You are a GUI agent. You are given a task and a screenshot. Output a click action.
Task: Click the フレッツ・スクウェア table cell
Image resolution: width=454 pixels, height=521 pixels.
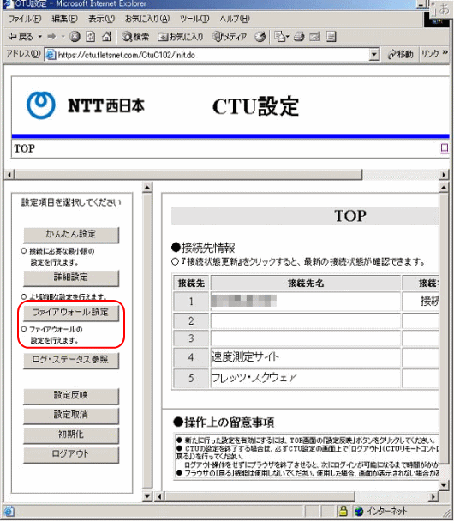(x=305, y=378)
